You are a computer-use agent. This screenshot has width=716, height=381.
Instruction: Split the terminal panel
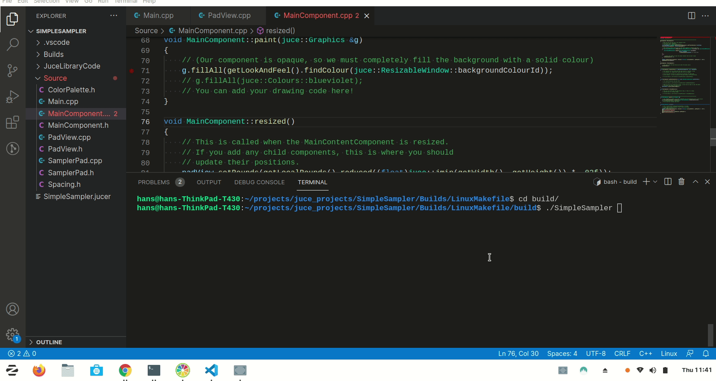(x=668, y=182)
